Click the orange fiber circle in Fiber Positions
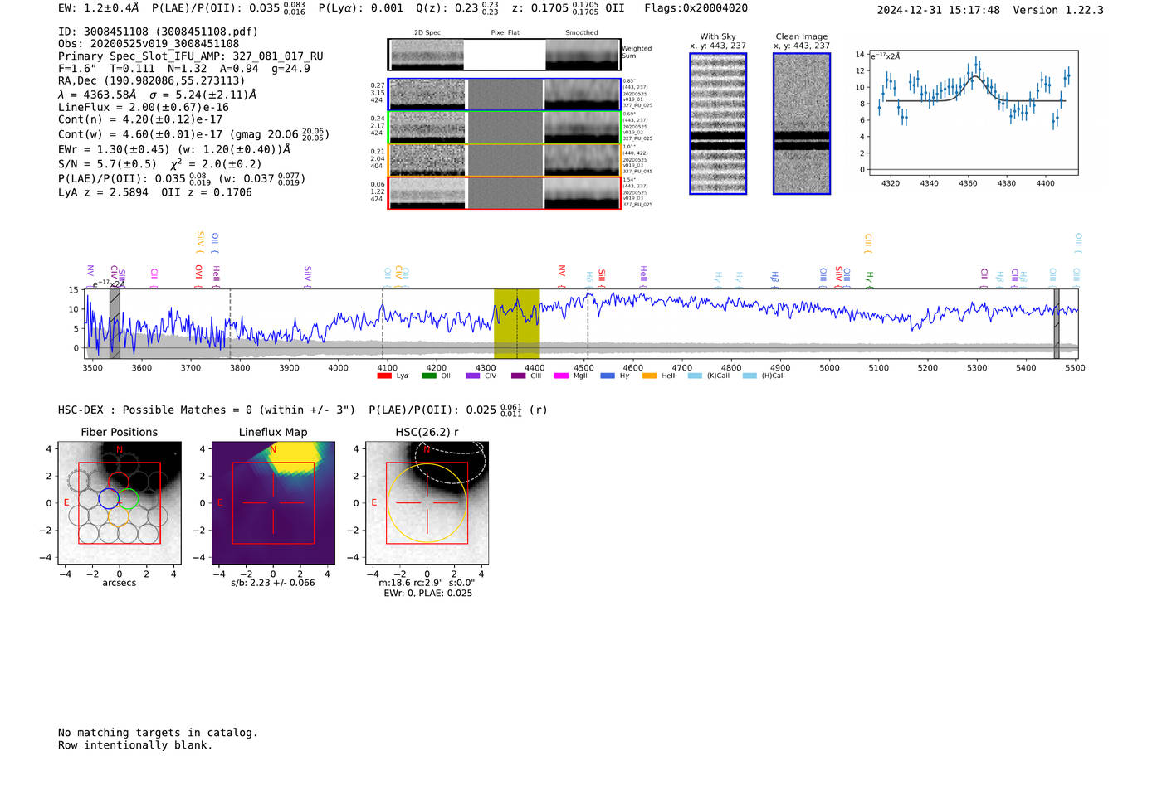1162x790 pixels. coord(119,516)
